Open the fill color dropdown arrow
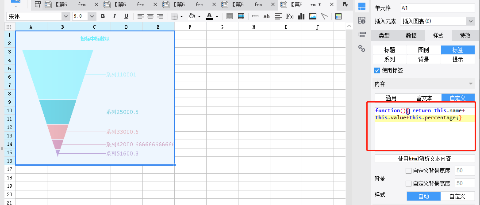Screen dimensions: 480x205 coord(199,16)
